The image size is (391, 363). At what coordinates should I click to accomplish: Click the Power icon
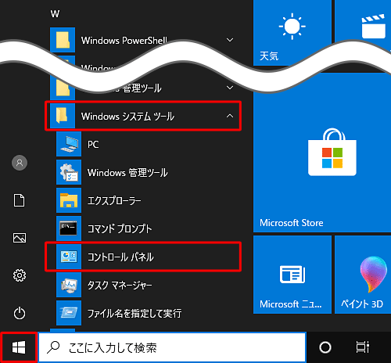(x=20, y=313)
